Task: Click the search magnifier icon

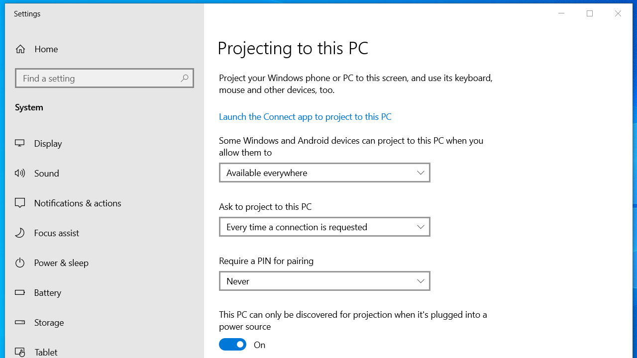Action: (x=184, y=78)
